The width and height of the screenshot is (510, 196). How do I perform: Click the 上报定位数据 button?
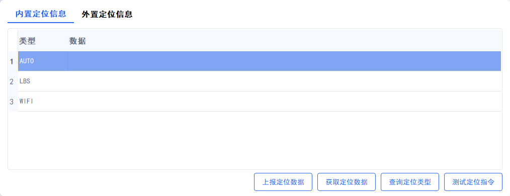point(283,182)
